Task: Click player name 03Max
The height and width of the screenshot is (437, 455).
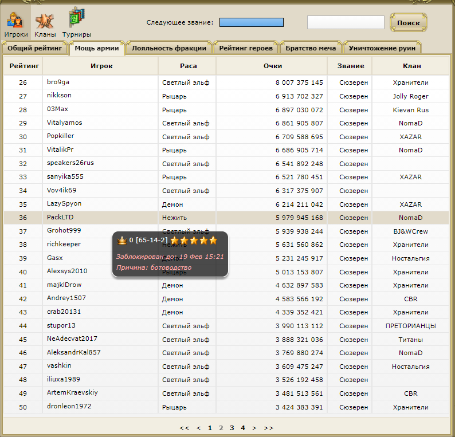Action: point(57,109)
